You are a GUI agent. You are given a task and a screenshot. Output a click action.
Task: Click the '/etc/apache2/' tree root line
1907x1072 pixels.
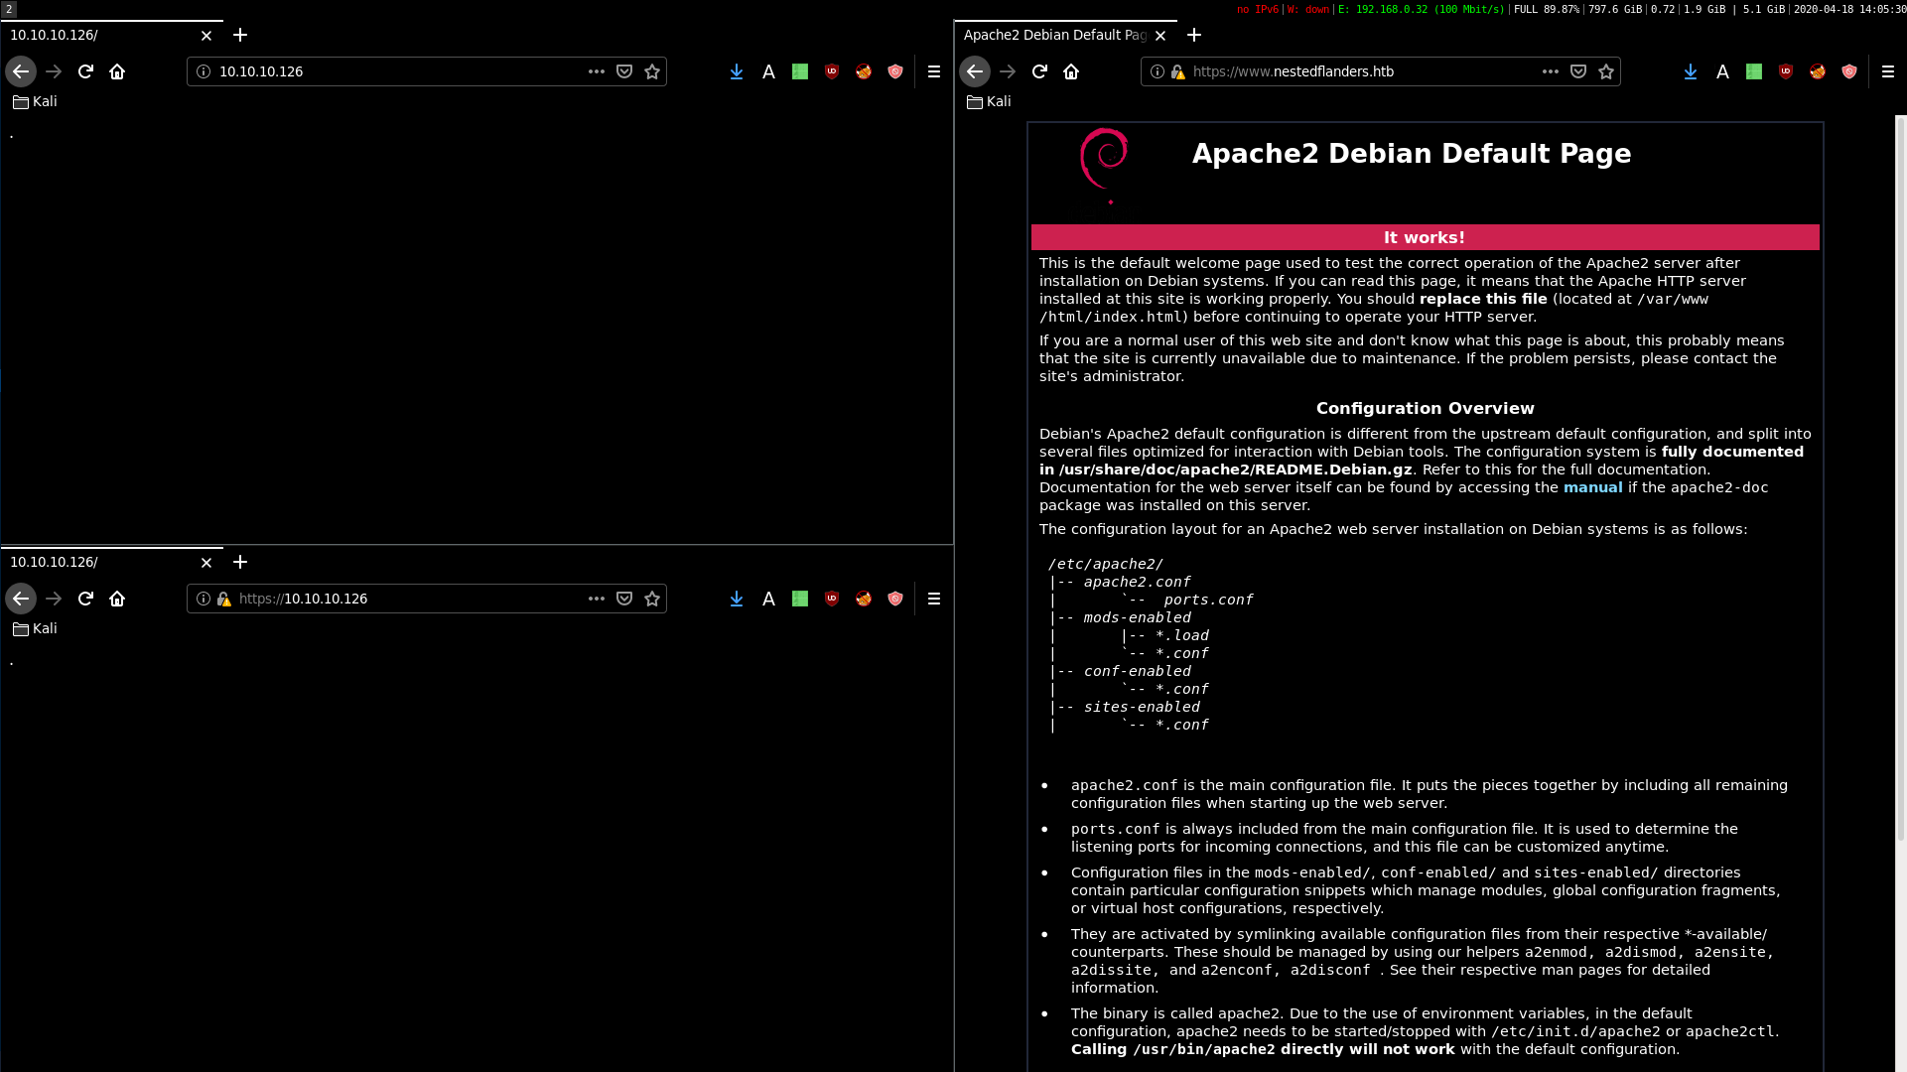(x=1105, y=564)
